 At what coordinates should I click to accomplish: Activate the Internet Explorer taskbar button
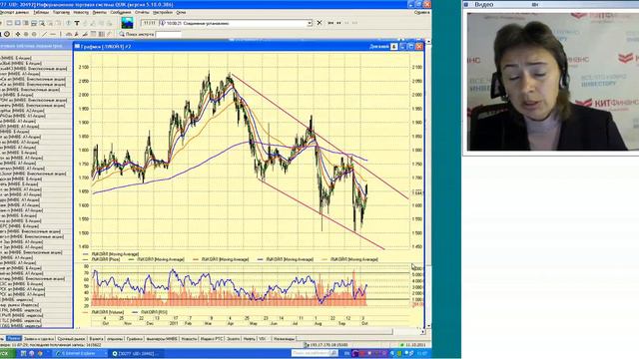[x=79, y=353]
